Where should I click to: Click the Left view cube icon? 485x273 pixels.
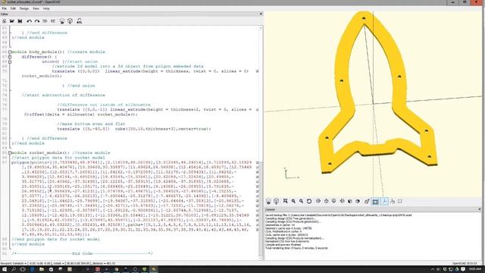(342, 201)
